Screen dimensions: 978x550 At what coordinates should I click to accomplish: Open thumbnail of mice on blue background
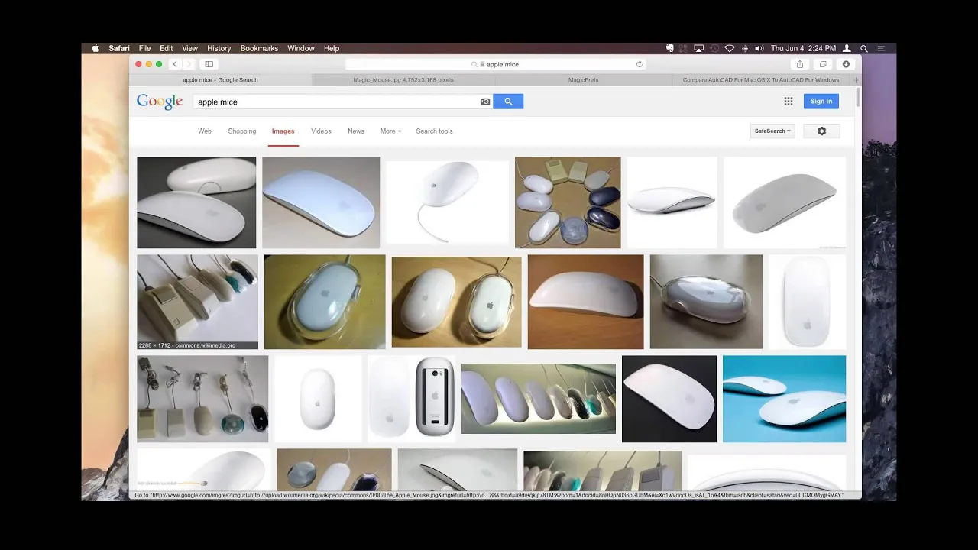(784, 399)
